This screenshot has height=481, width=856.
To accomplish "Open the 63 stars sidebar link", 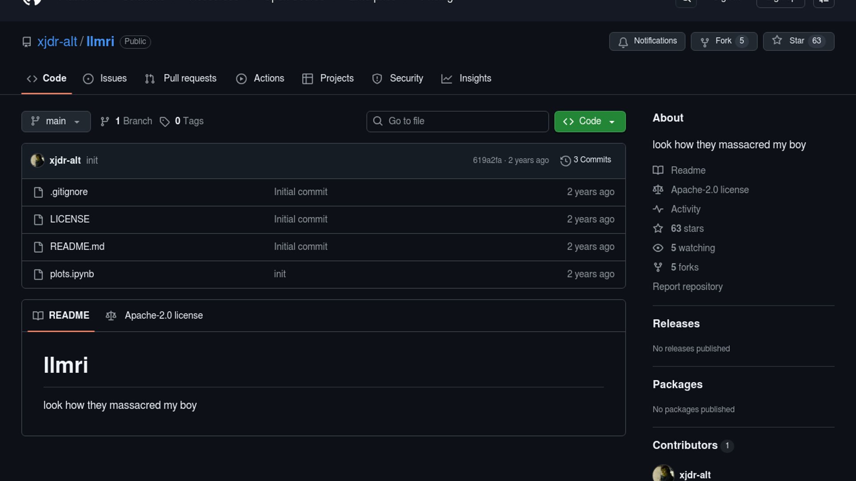I will (x=687, y=228).
